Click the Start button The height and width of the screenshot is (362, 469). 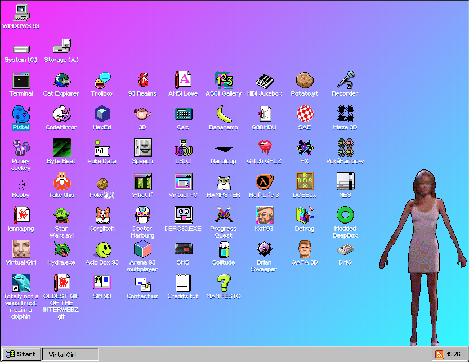click(21, 354)
